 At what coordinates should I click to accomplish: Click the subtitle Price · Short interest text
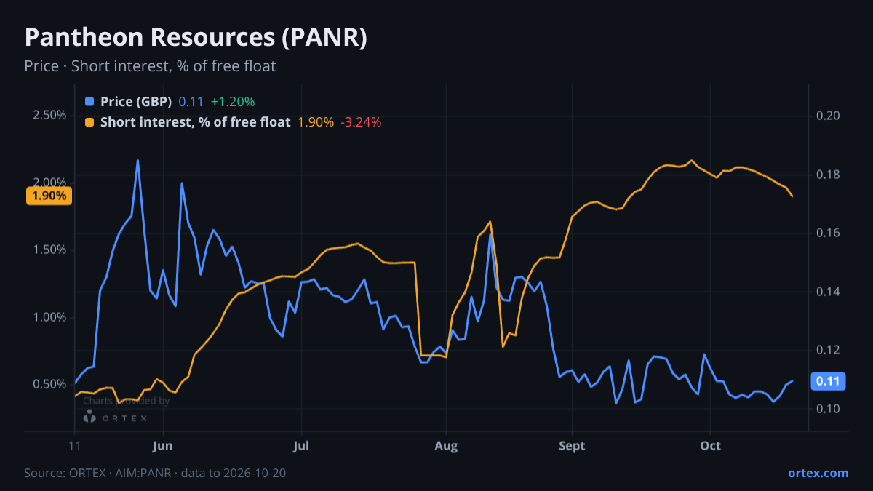coord(150,66)
